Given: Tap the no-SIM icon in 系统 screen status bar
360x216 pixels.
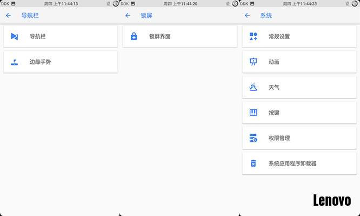Looking at the screenshot, I should tap(348, 4).
